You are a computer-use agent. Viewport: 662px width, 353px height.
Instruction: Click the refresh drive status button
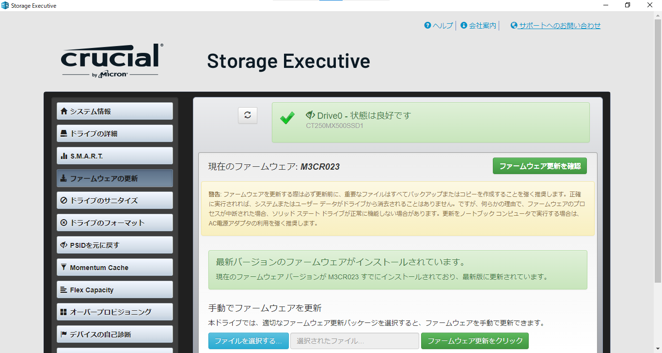(248, 115)
